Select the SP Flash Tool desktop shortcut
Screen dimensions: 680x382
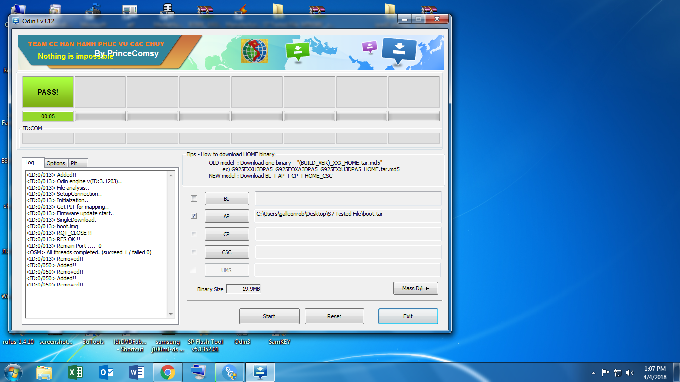205,345
